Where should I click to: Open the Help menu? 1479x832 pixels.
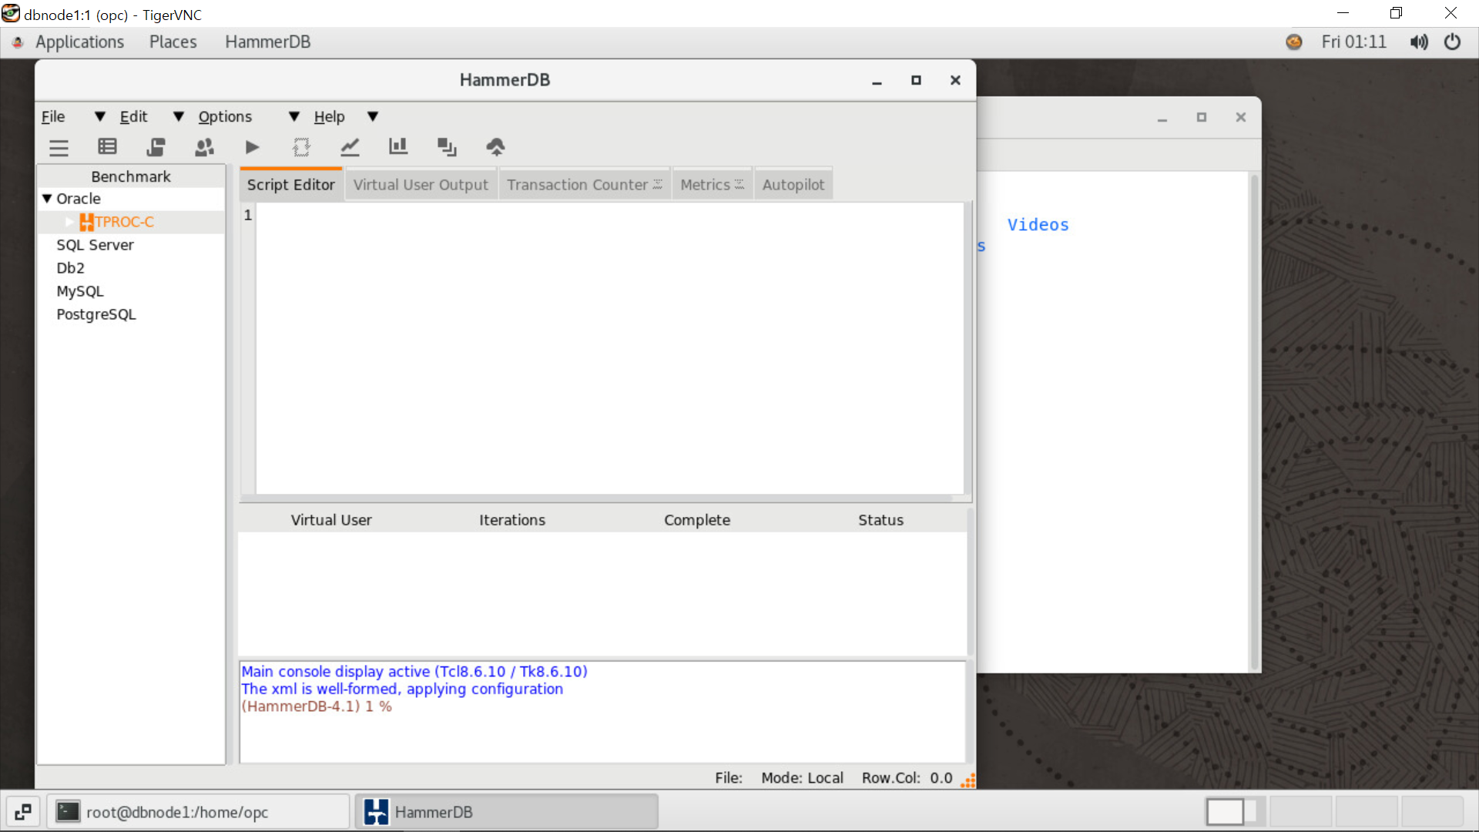click(x=329, y=116)
